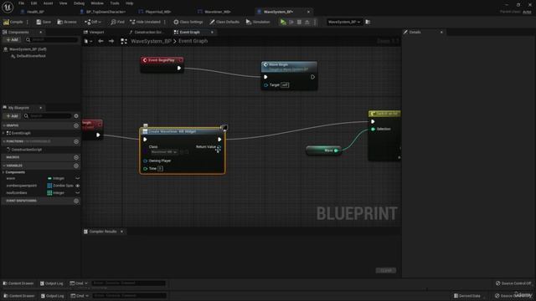Click graph icon beside WaveSystem_BP breadcrumb

pyautogui.click(x=124, y=41)
